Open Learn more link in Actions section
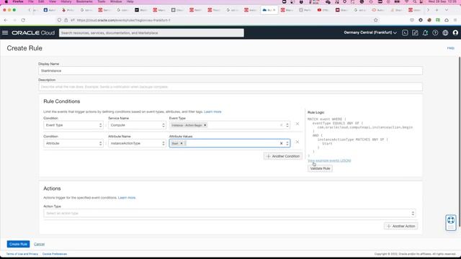This screenshot has height=259, width=461. coord(127,198)
